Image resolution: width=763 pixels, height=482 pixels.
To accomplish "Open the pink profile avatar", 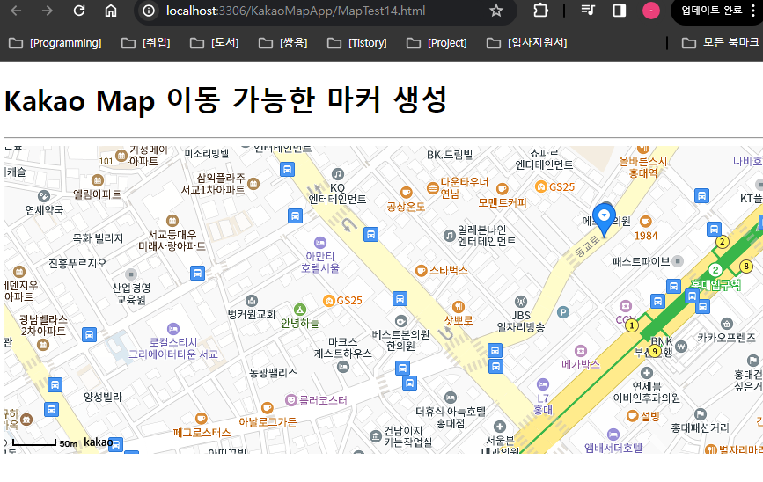I will (x=651, y=11).
